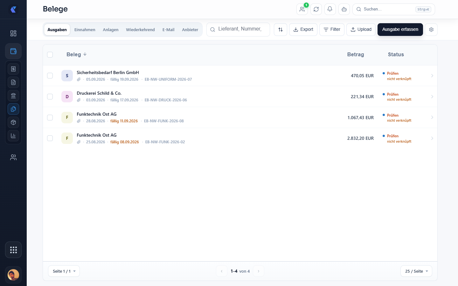Open the Seite 1 / 1 page dropdown

(x=64, y=271)
